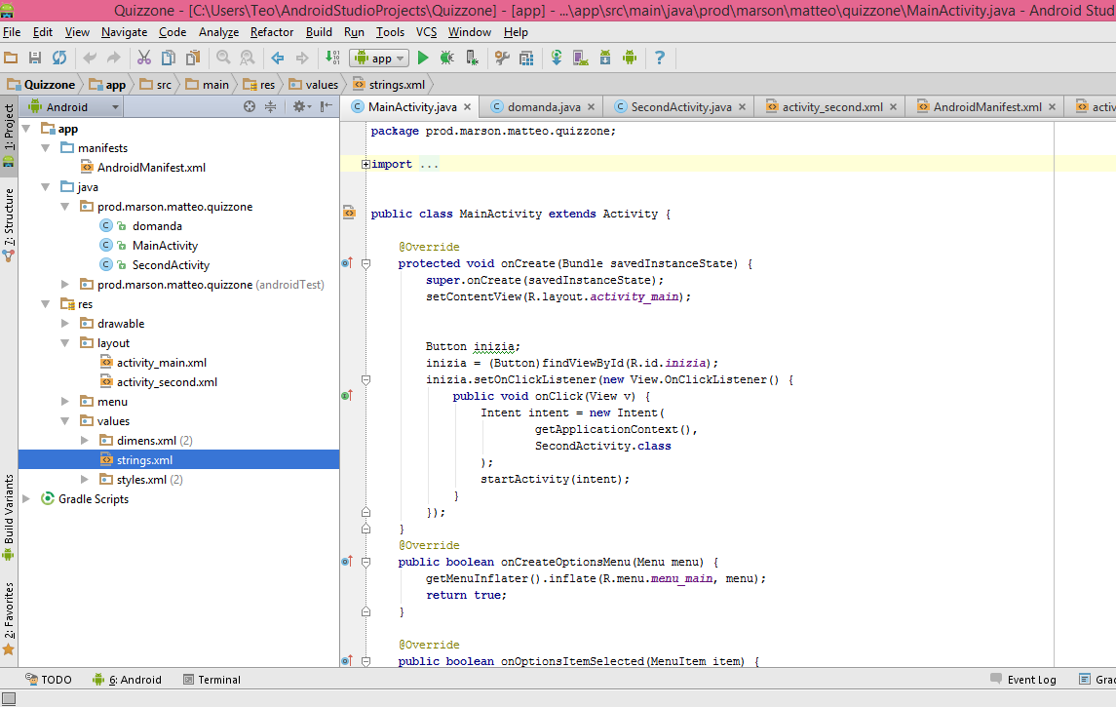Expand the Gradle Scripts node
Screen dimensions: 1116x707
26,499
